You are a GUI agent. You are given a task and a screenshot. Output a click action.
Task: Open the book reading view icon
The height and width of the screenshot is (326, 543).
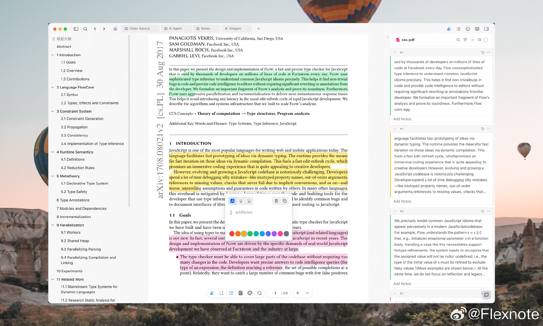[477, 29]
